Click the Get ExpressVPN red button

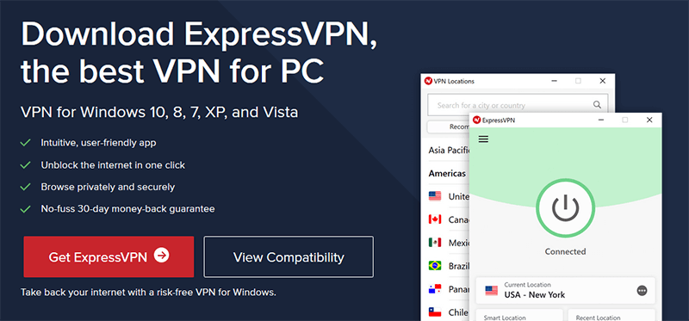coord(109,257)
